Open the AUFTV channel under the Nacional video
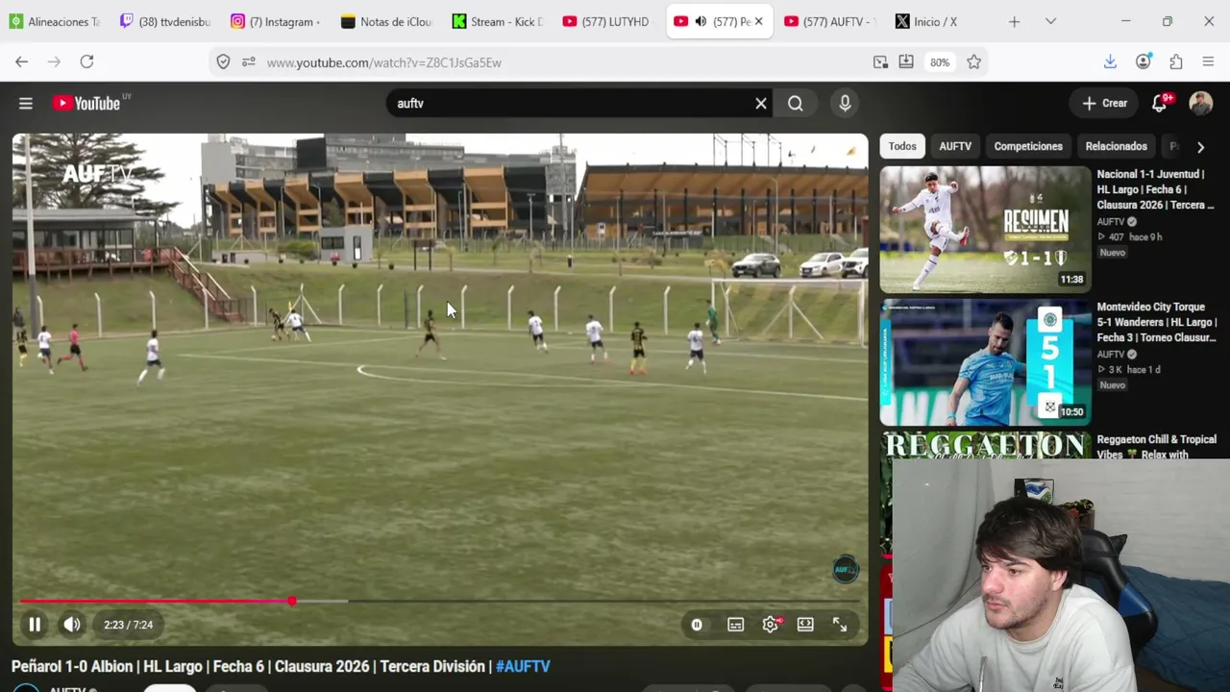The height and width of the screenshot is (692, 1230). (1111, 221)
